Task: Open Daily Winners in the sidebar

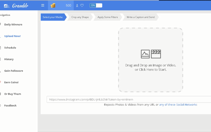Action: click(13, 25)
